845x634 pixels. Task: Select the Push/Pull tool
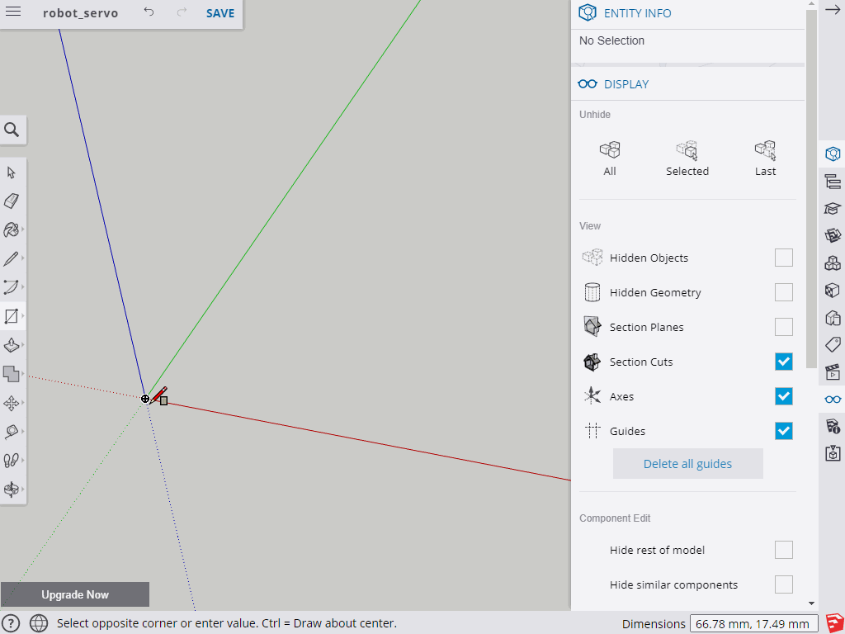click(12, 345)
